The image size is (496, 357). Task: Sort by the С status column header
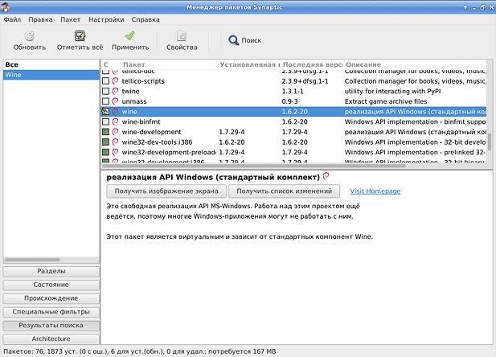tap(105, 64)
